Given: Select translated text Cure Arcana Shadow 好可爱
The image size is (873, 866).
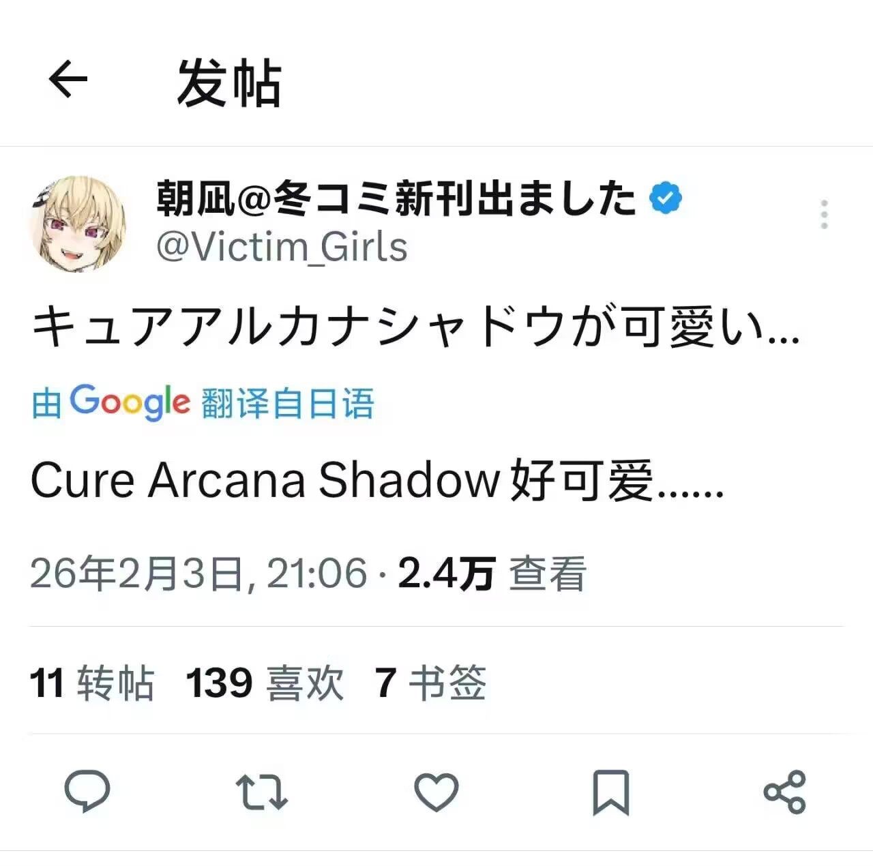Looking at the screenshot, I should pos(377,481).
